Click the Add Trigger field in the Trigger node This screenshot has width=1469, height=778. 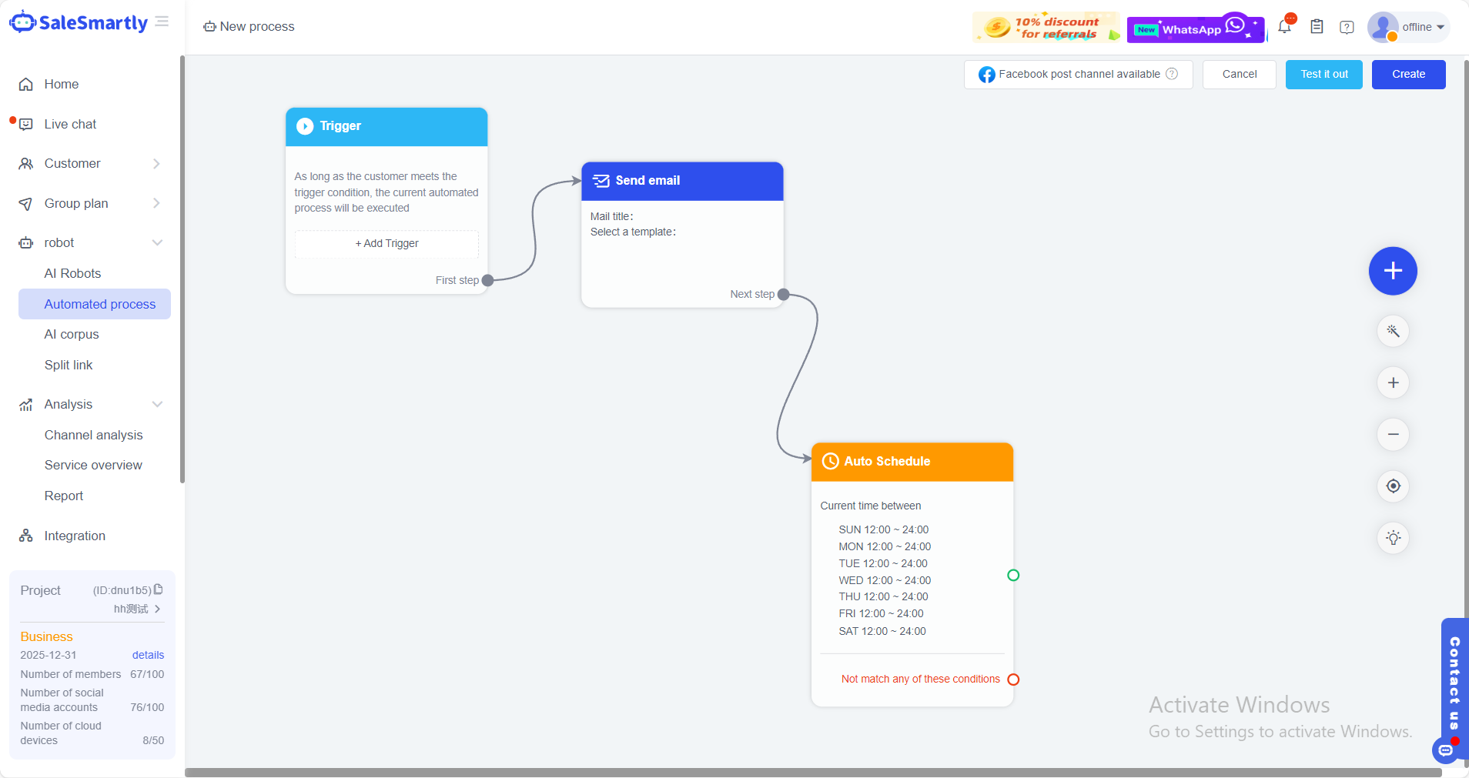point(386,243)
